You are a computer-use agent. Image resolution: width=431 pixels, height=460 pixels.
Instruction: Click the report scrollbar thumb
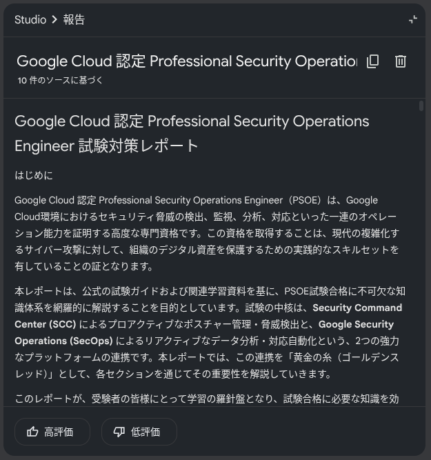(x=421, y=106)
